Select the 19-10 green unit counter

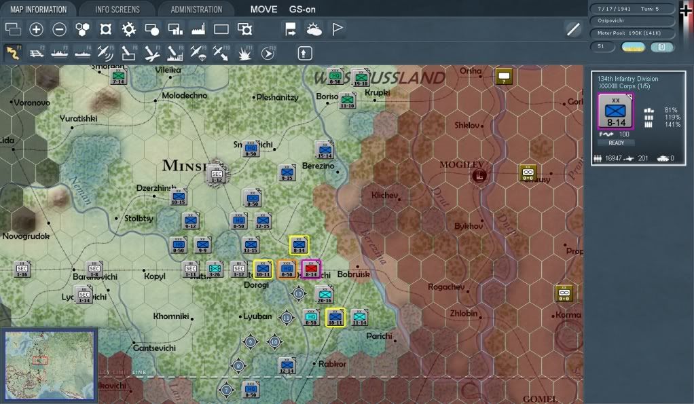[361, 77]
